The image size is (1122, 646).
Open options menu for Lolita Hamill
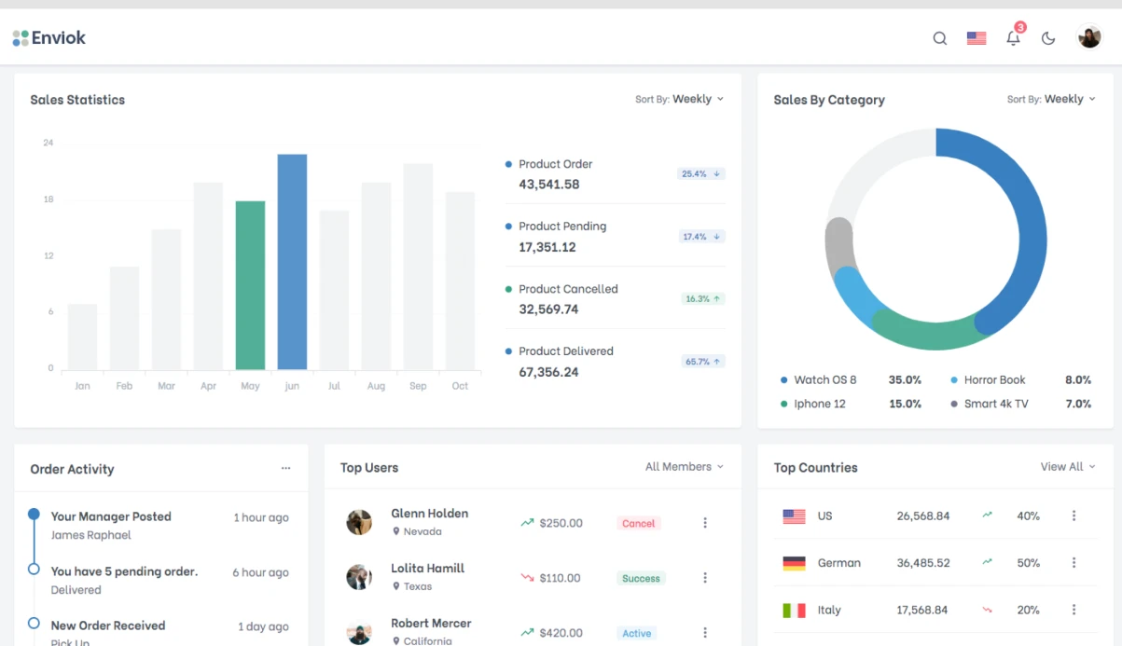(x=705, y=578)
